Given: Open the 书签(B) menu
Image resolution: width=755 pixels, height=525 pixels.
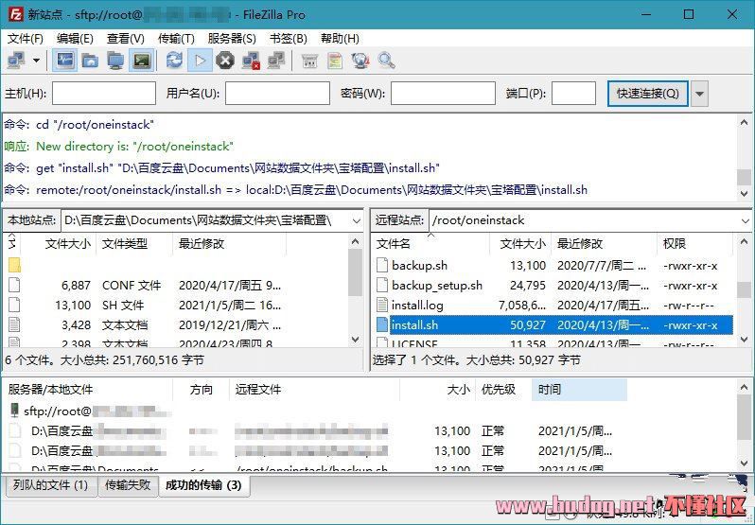Looking at the screenshot, I should point(288,39).
